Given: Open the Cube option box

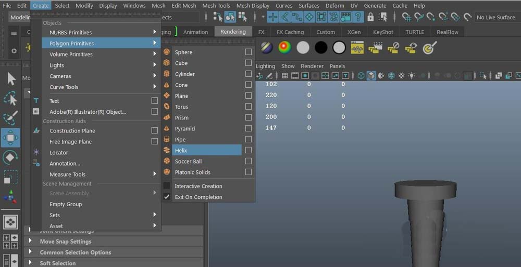Looking at the screenshot, I should point(248,63).
